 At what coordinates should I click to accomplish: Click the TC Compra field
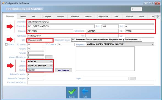(66, 44)
